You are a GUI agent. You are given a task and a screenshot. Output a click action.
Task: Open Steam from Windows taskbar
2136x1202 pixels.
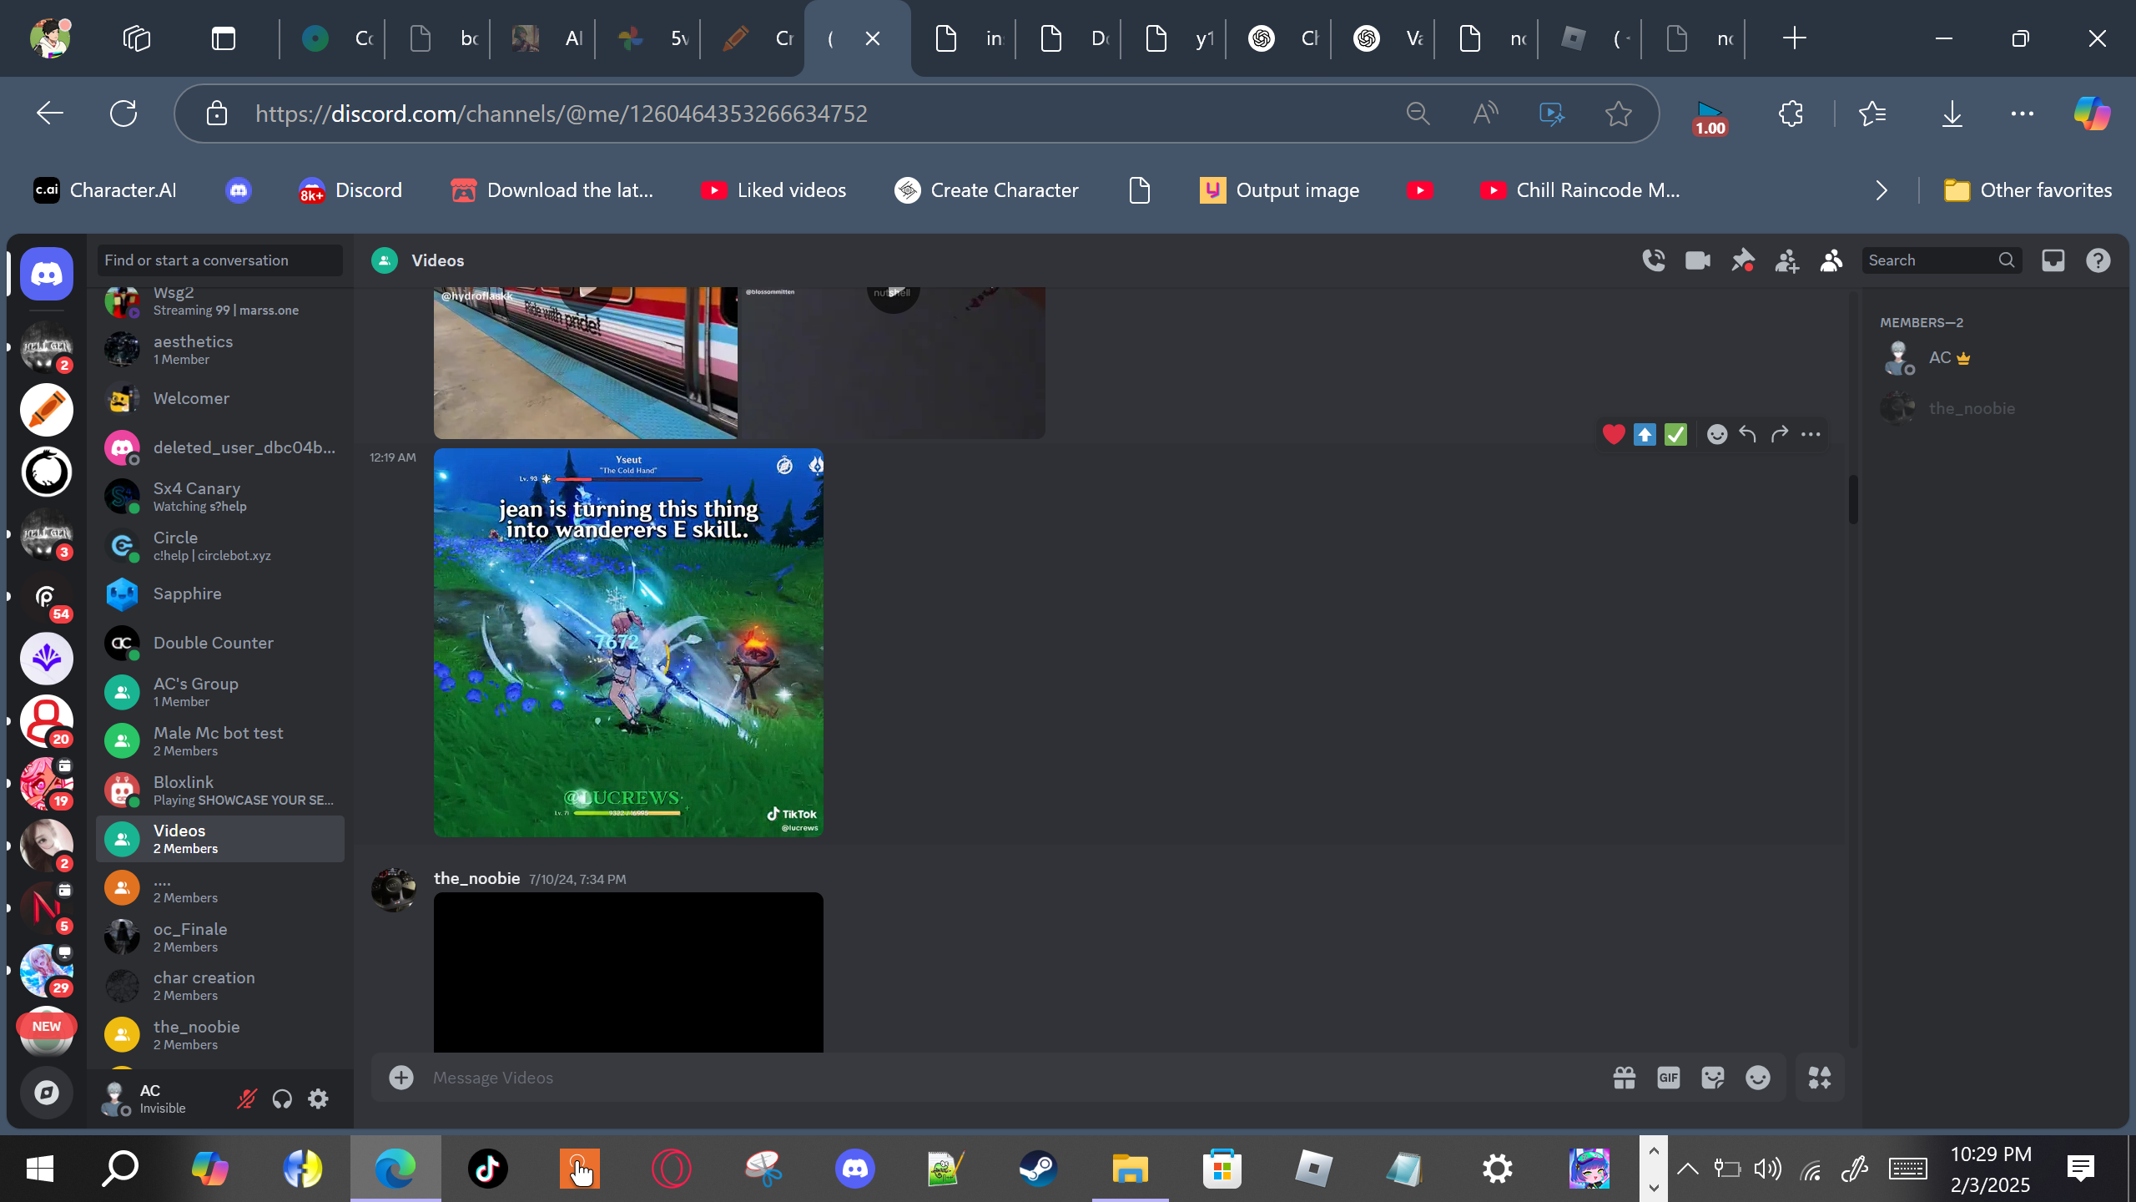[x=1039, y=1169]
